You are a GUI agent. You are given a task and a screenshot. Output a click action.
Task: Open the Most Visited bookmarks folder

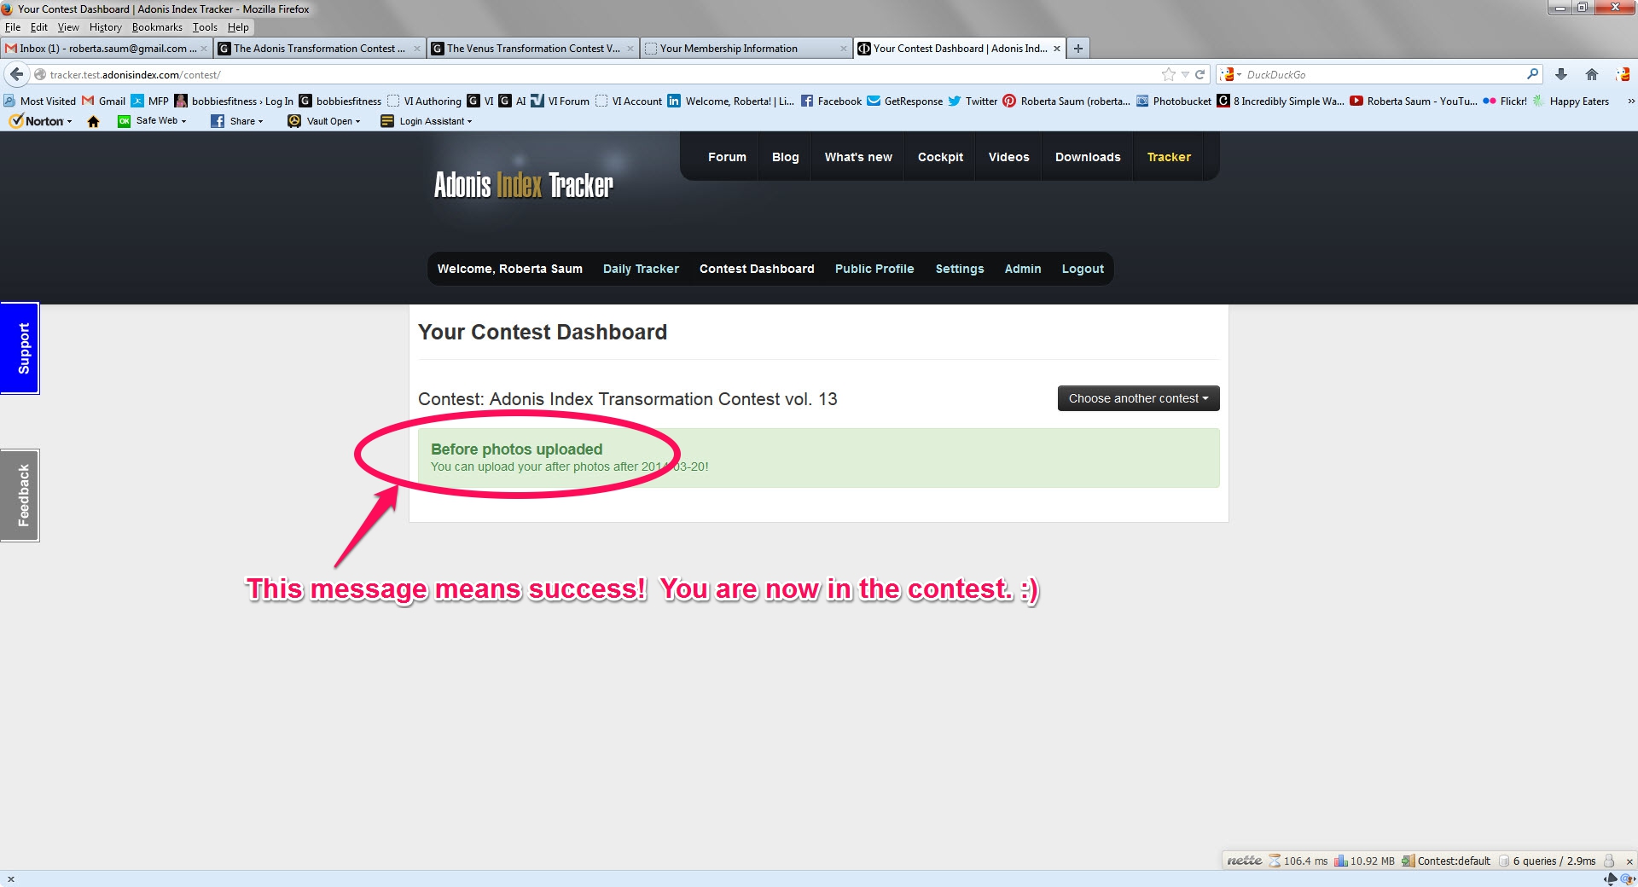point(40,101)
